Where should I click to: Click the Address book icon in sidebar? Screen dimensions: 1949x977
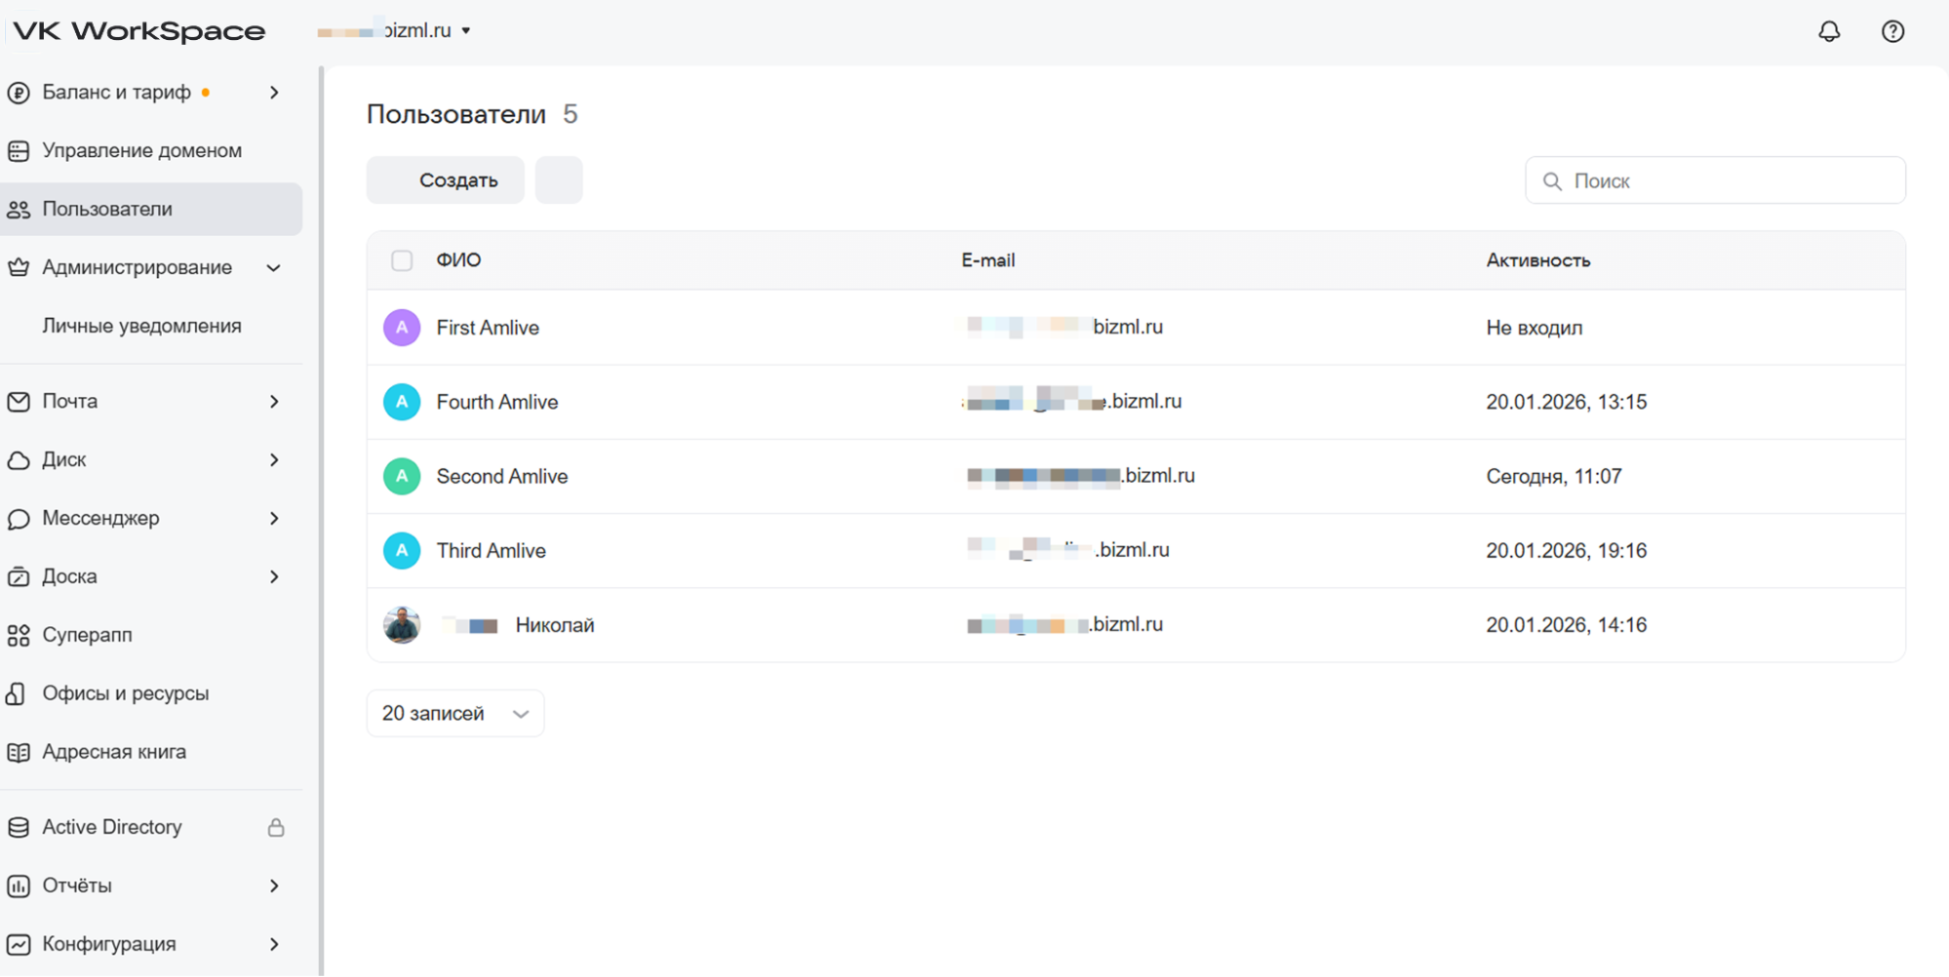coord(19,753)
